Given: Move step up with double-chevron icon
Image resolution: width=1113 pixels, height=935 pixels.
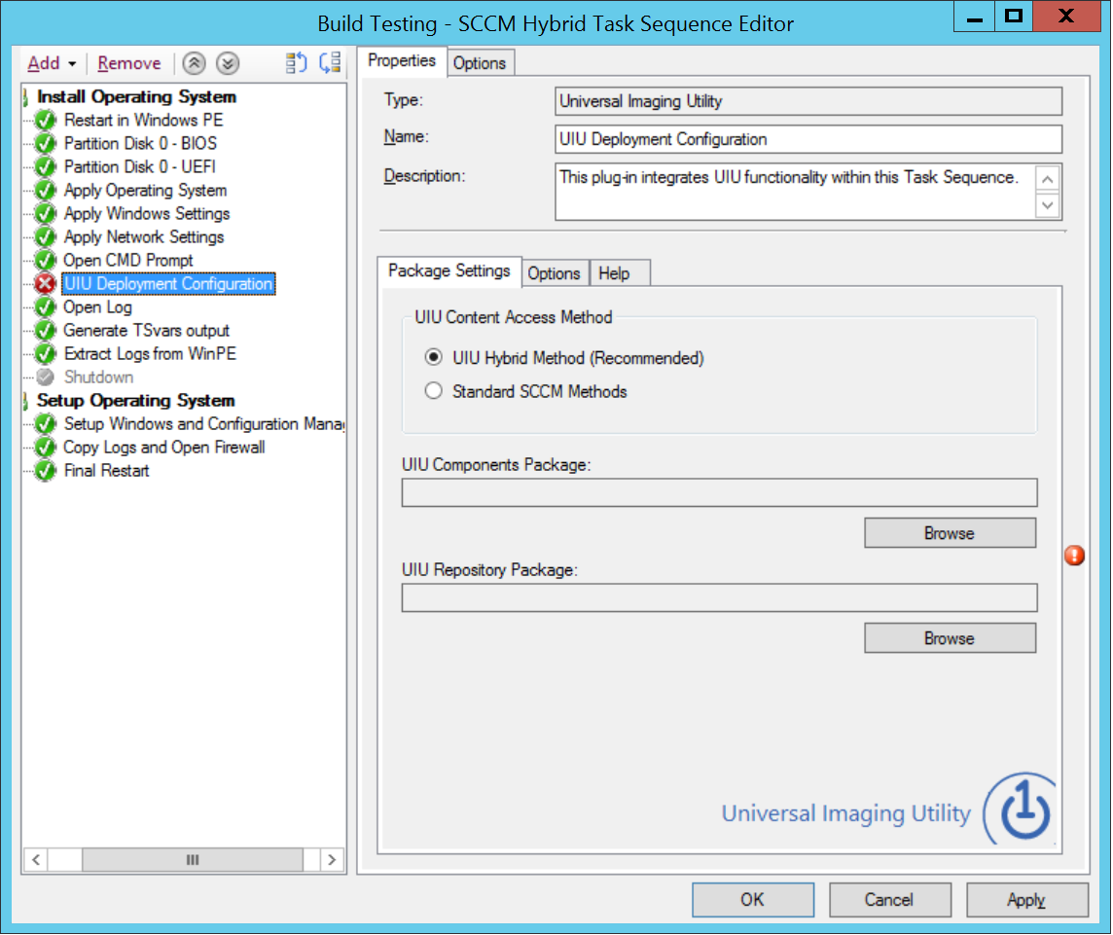Looking at the screenshot, I should click(194, 63).
